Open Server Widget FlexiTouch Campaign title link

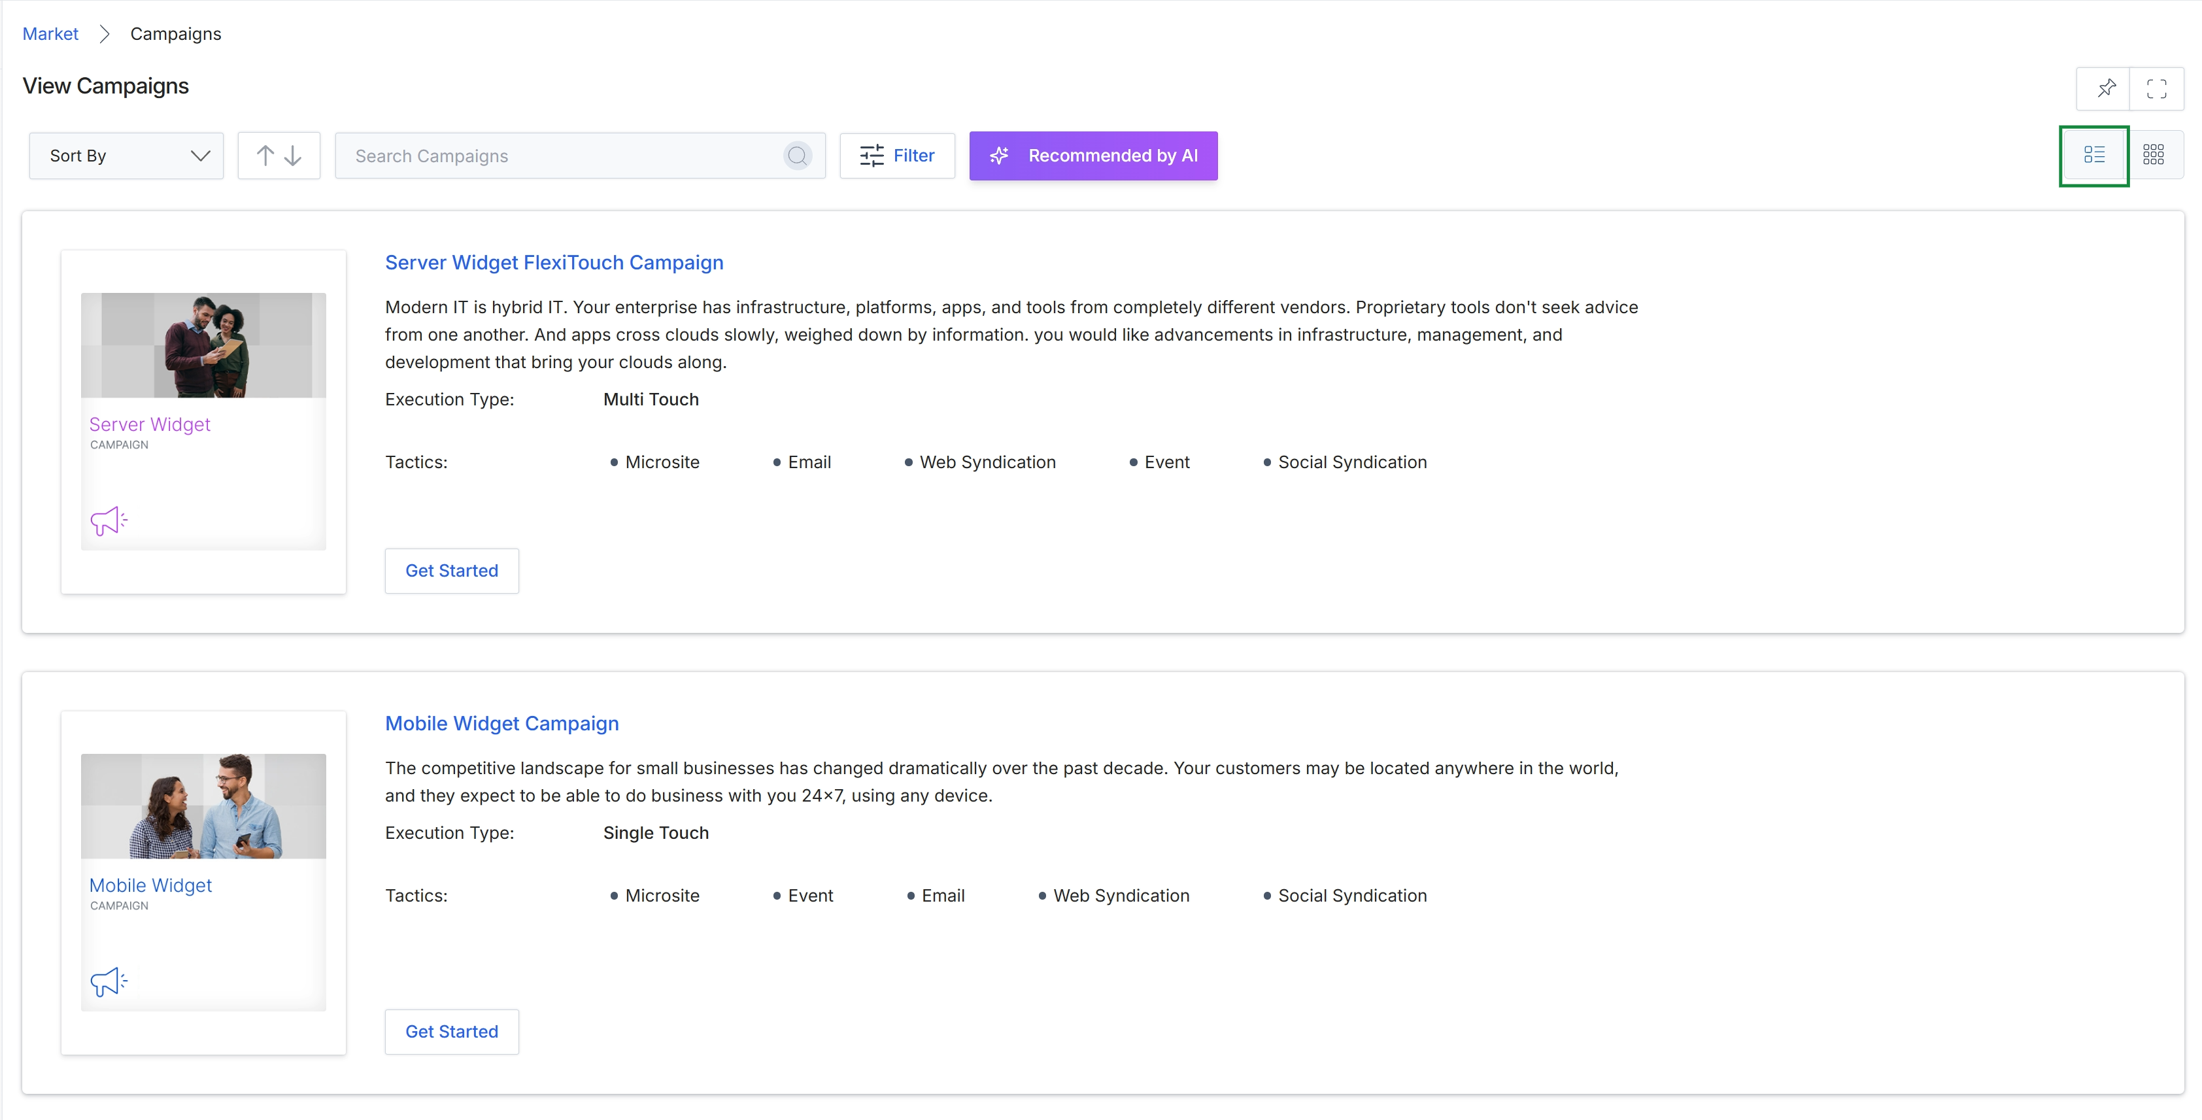click(x=554, y=262)
